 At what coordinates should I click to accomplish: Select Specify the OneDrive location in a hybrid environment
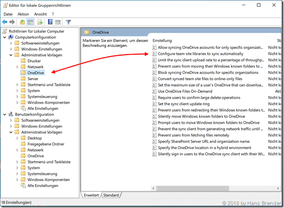click(205, 148)
